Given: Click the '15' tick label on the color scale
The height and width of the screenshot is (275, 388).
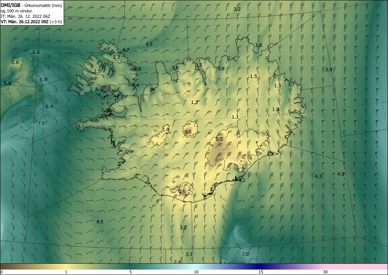Looking at the screenshot, I should pos(261,272).
